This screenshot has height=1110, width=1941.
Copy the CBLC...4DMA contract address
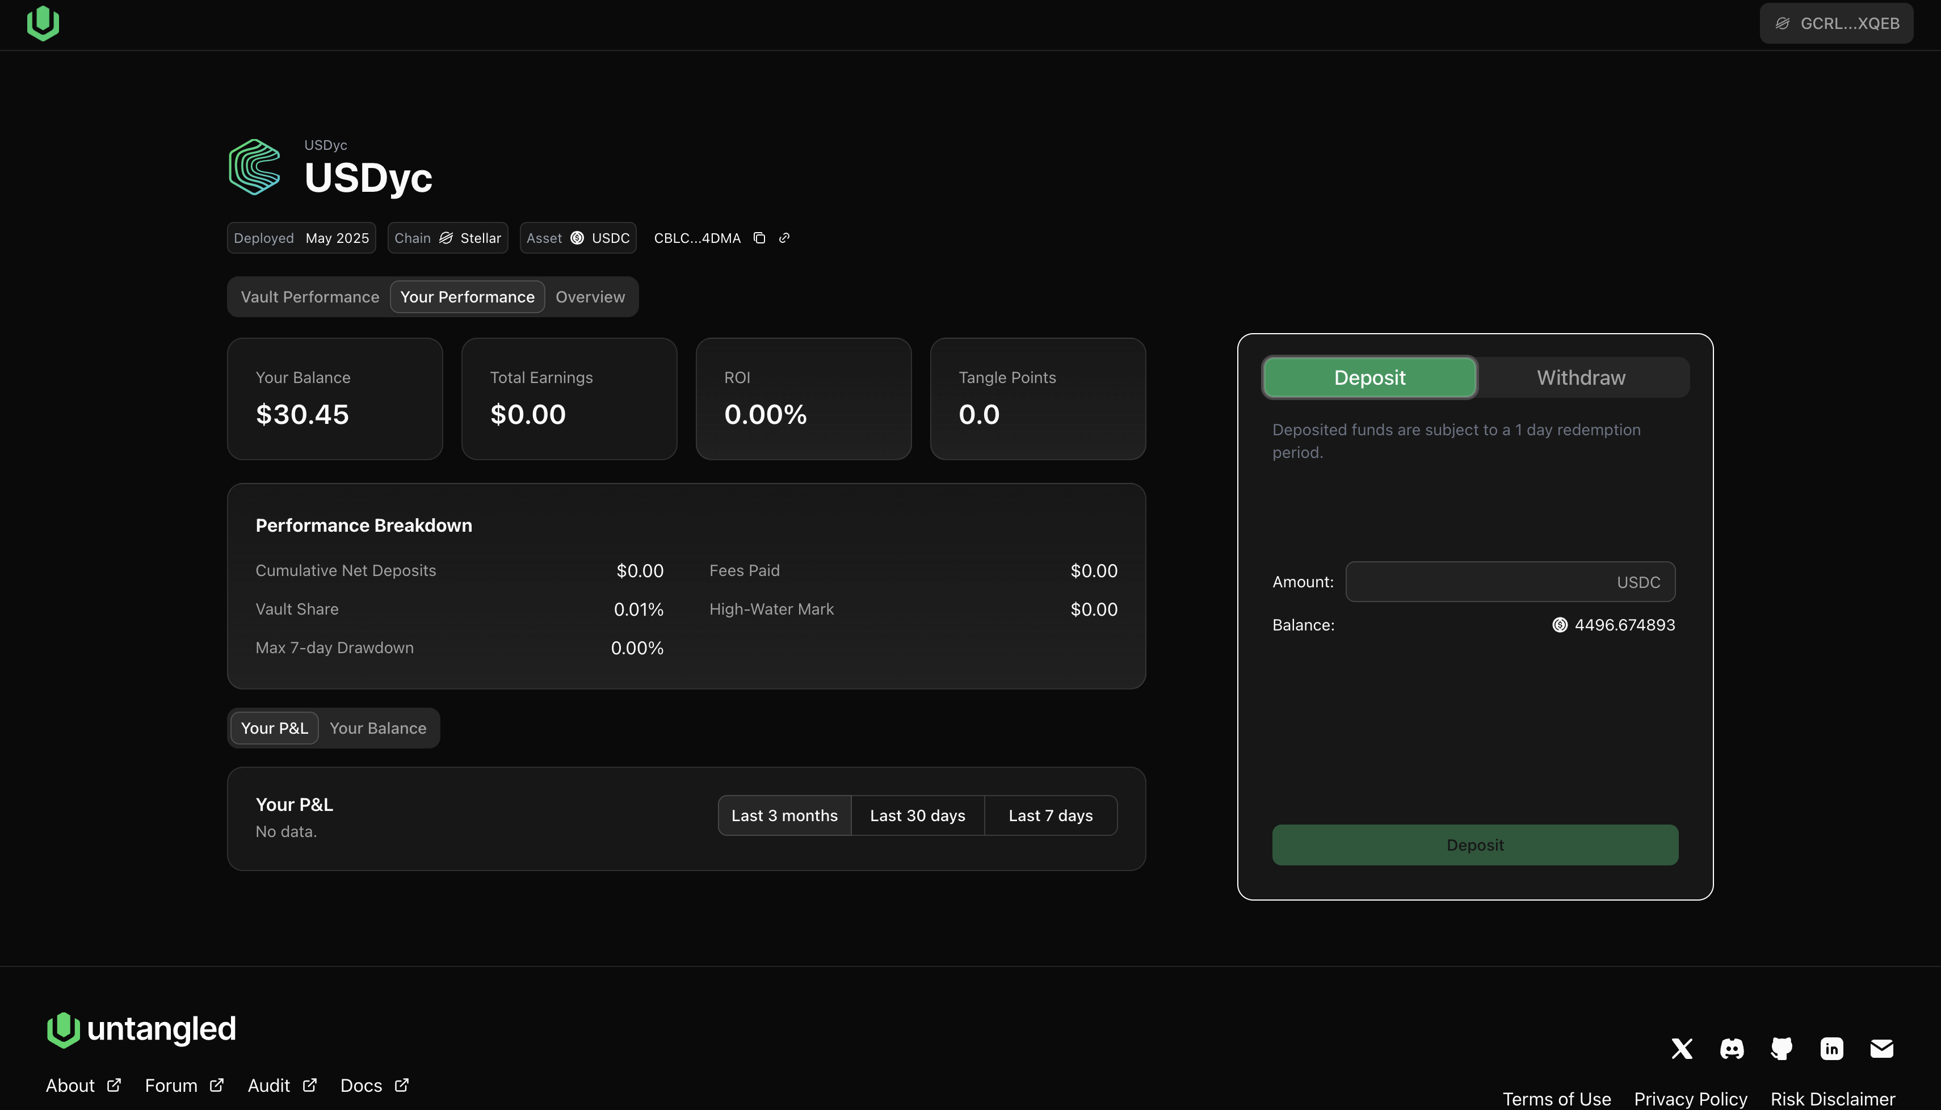(x=759, y=238)
